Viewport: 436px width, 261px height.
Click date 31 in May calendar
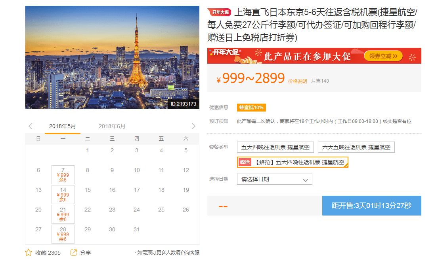[x=136, y=229]
